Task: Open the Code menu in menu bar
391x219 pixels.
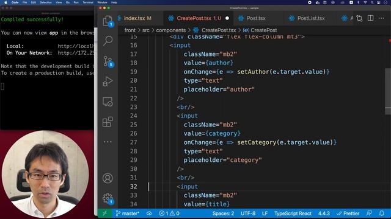Action: 15,2
